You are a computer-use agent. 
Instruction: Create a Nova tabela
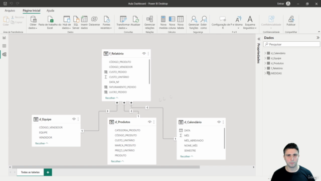point(181,22)
